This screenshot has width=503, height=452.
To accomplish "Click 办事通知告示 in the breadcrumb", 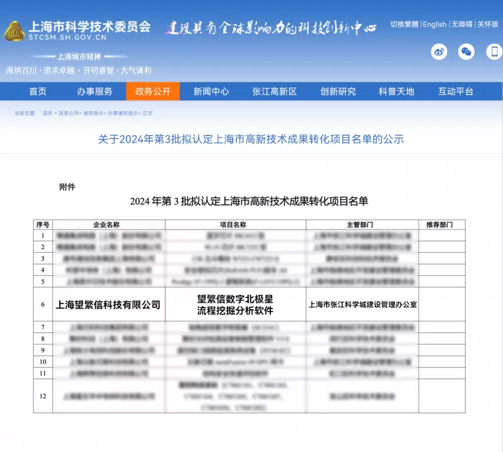I will point(123,113).
